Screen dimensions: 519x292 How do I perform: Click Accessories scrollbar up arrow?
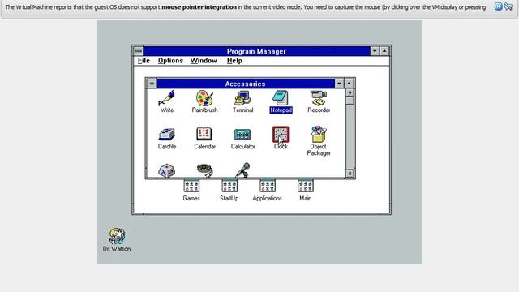350,92
